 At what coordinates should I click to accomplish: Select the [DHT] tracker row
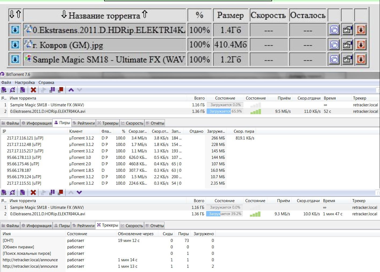(108, 241)
